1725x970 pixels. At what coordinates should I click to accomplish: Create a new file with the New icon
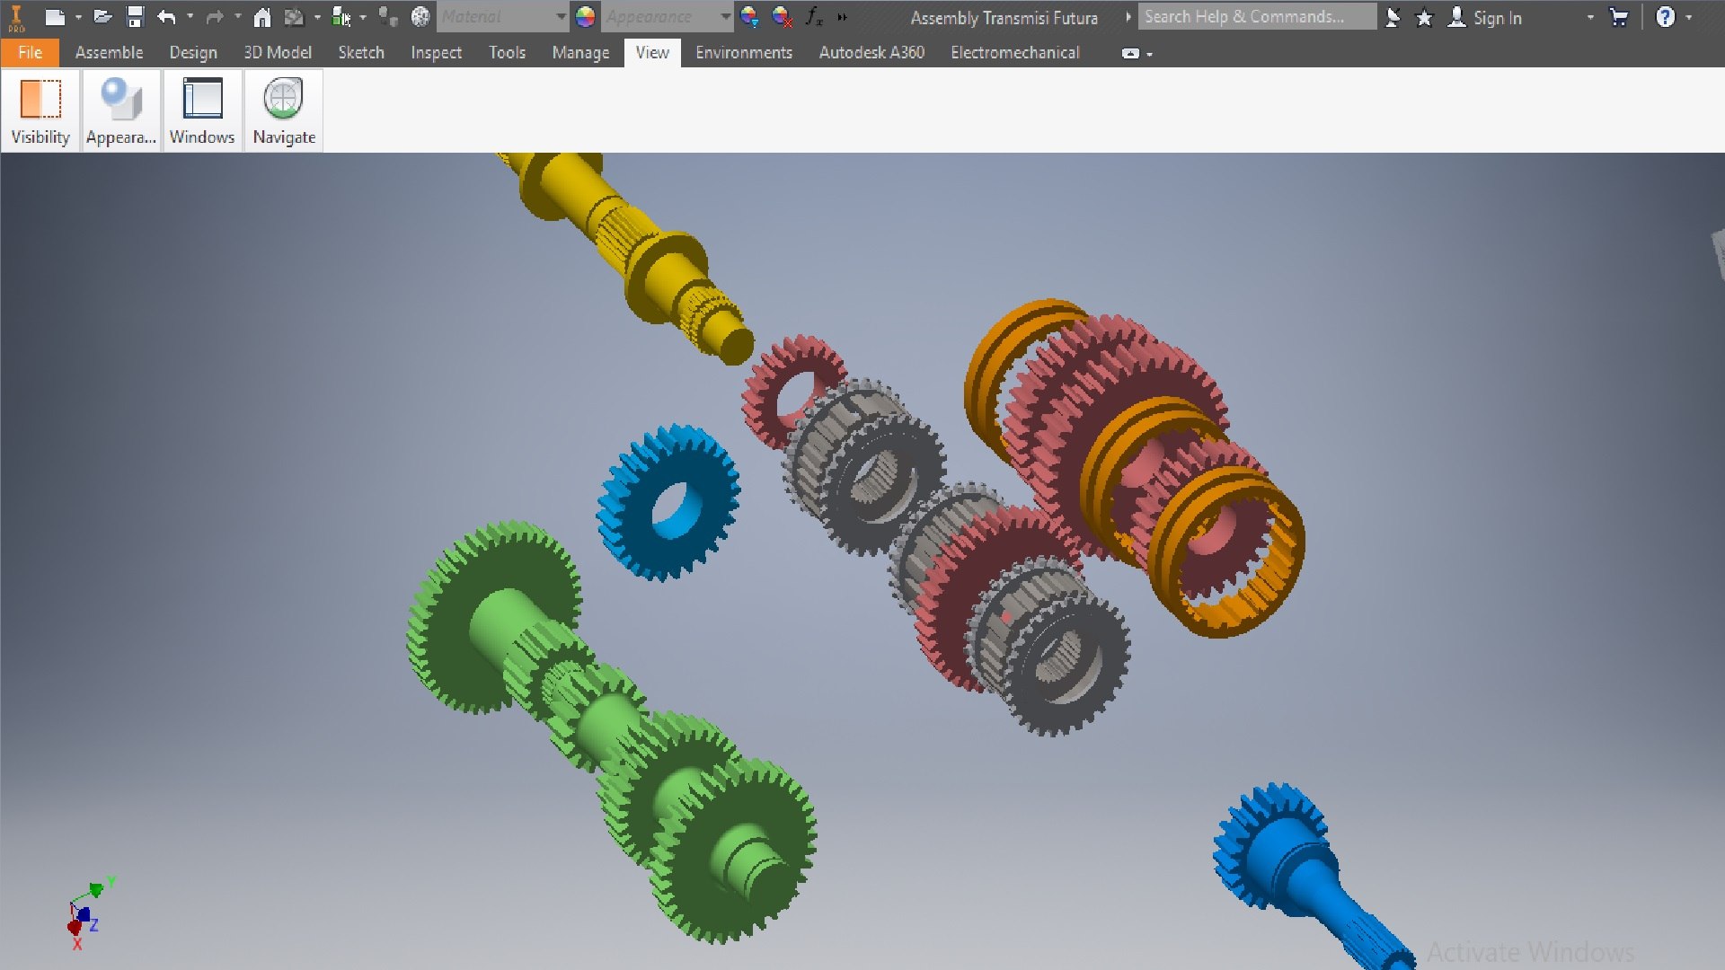(x=55, y=17)
